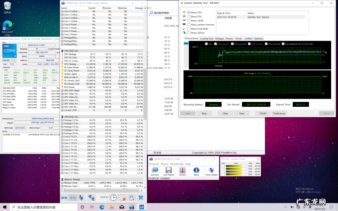Collapse the Memory Timings sensor group
This screenshot has width=338, height=211.
pyautogui.click(x=72, y=179)
